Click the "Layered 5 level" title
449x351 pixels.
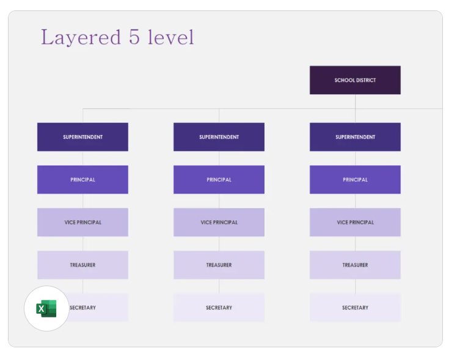[117, 37]
